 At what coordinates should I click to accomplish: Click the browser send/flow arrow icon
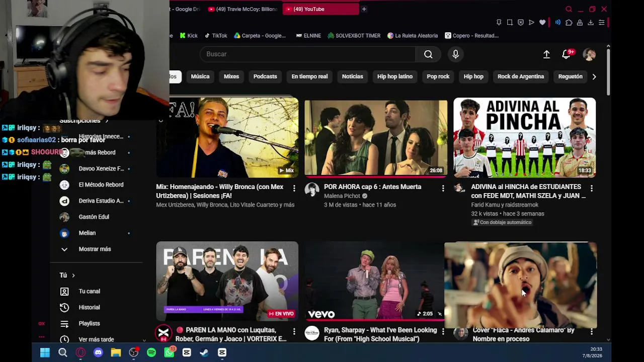coord(531,23)
